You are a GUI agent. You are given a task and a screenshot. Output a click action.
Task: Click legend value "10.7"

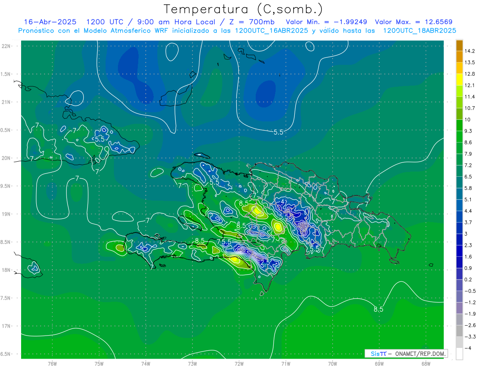click(470, 108)
